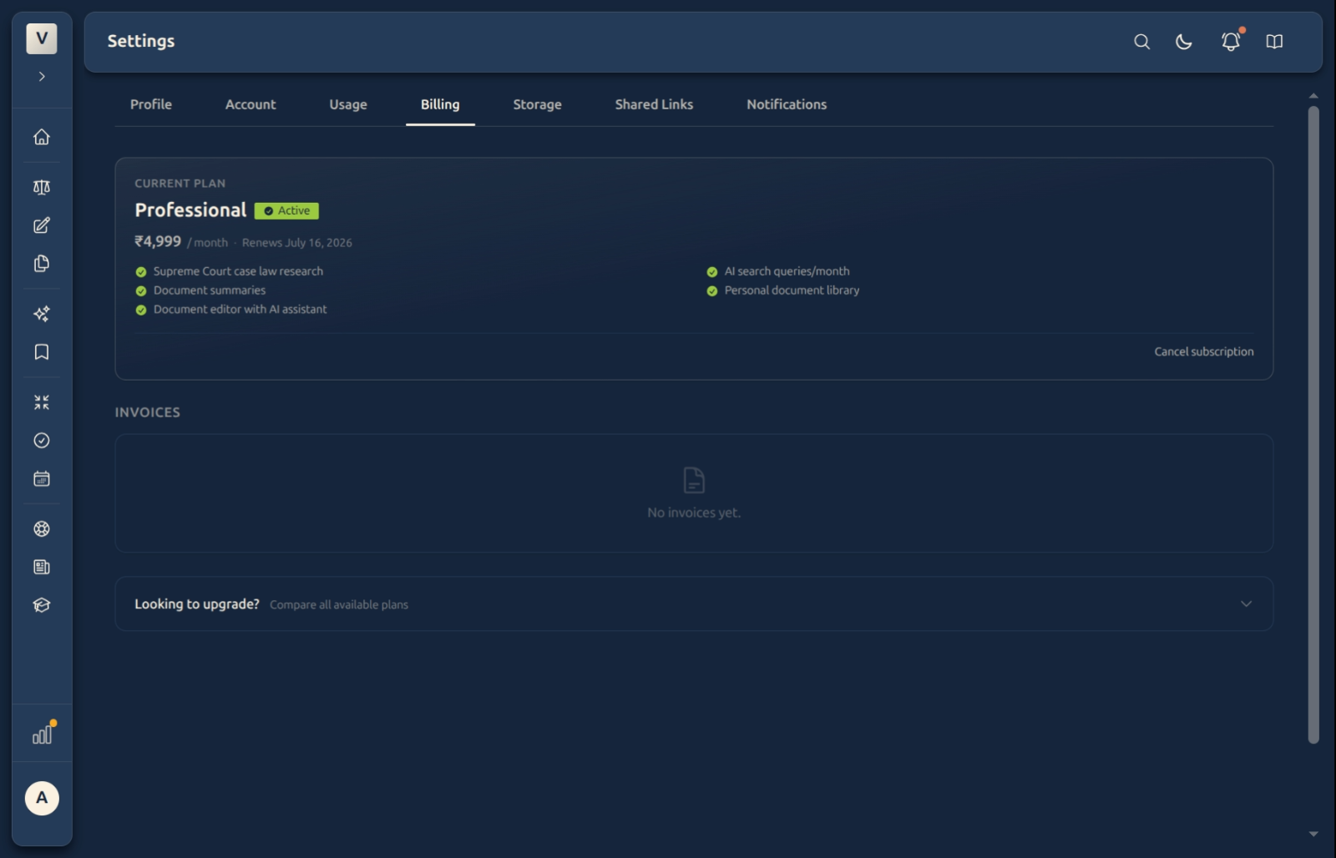This screenshot has width=1336, height=858.
Task: Open the scales of justice icon
Action: (x=42, y=187)
